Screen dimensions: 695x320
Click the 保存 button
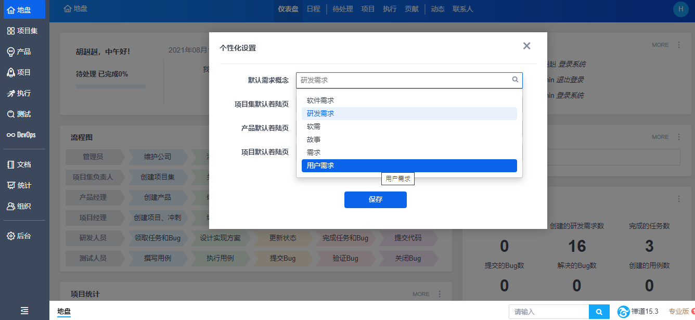click(375, 200)
